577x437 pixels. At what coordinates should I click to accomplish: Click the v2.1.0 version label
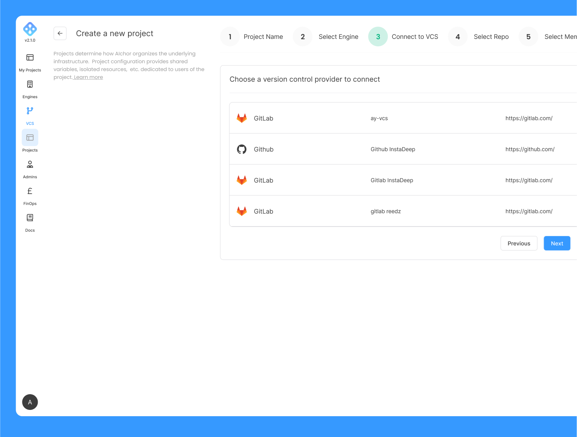pos(30,40)
